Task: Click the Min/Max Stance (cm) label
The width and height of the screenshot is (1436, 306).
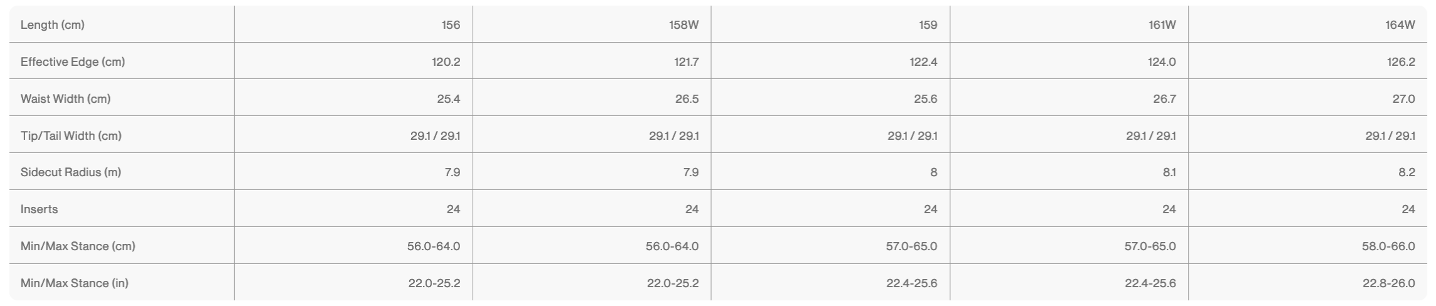Action: pos(78,246)
